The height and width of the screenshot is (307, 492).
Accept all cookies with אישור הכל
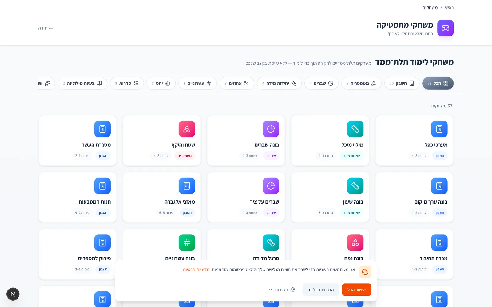(x=356, y=290)
